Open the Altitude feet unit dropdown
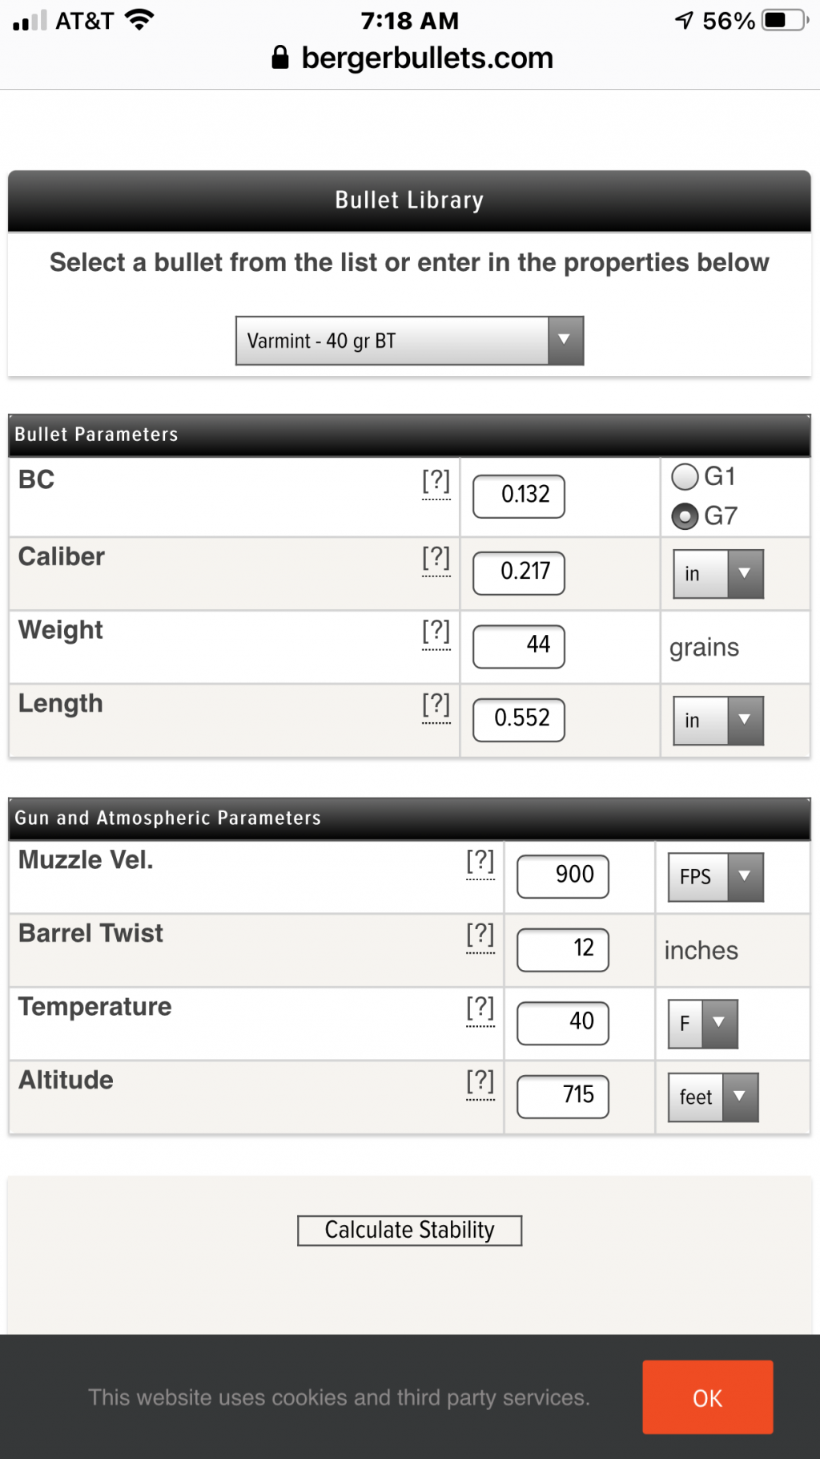The image size is (820, 1459). pyautogui.click(x=713, y=1097)
